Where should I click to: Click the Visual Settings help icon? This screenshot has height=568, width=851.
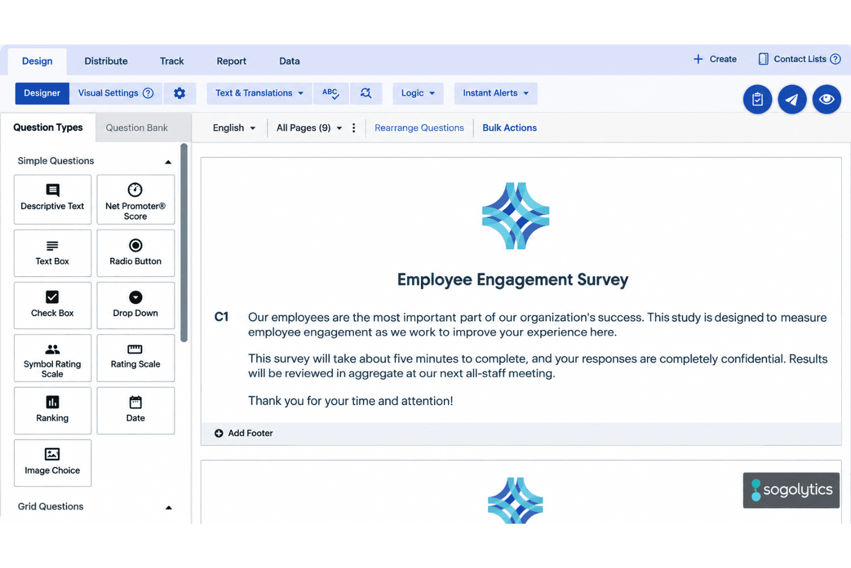(x=148, y=93)
